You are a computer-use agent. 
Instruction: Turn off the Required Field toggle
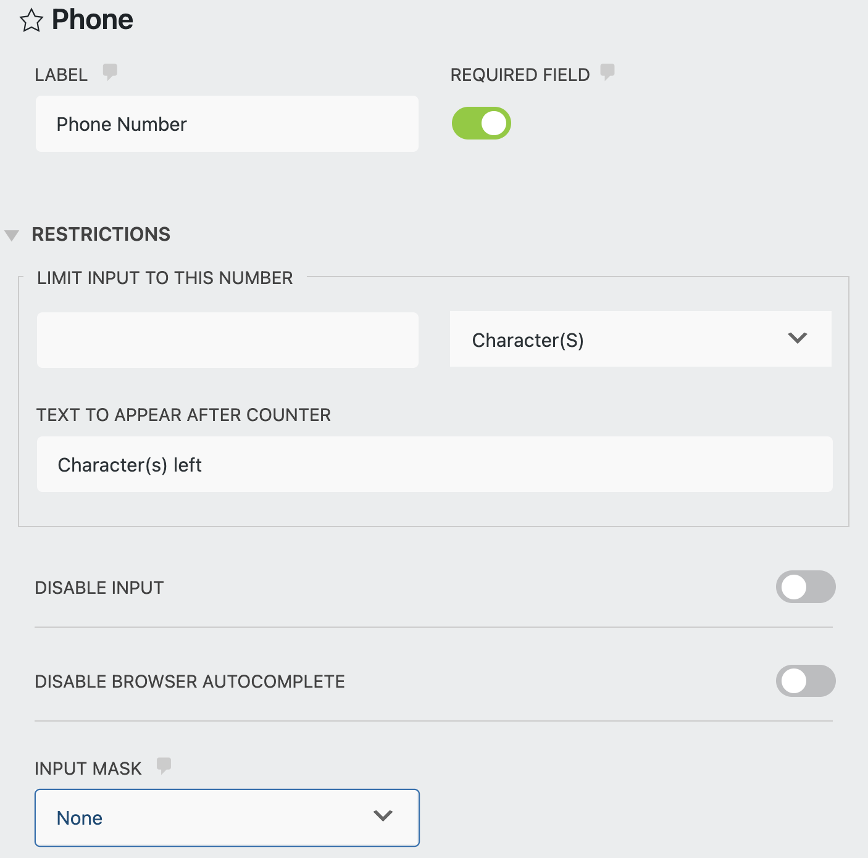click(x=481, y=123)
